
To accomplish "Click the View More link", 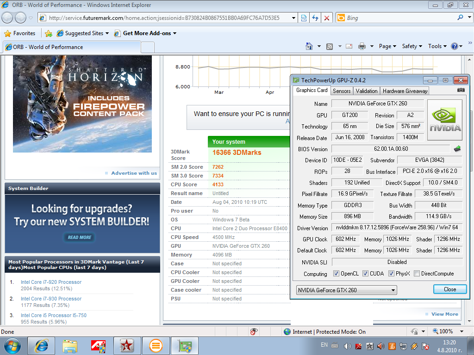I will (445, 314).
